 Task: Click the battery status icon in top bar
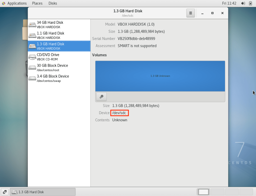[x=250, y=3]
